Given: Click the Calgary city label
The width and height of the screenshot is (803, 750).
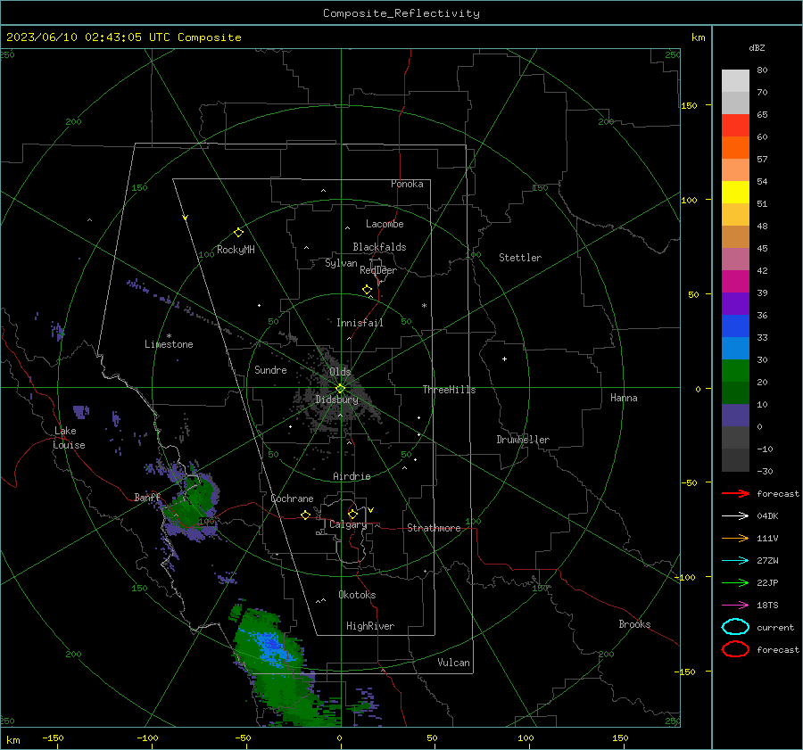Looking at the screenshot, I should point(348,524).
